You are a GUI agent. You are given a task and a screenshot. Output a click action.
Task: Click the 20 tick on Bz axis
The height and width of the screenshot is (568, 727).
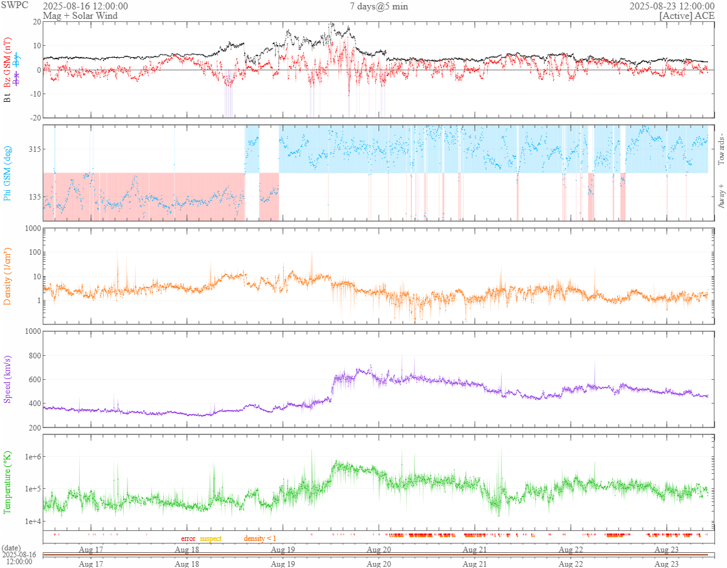(37, 22)
